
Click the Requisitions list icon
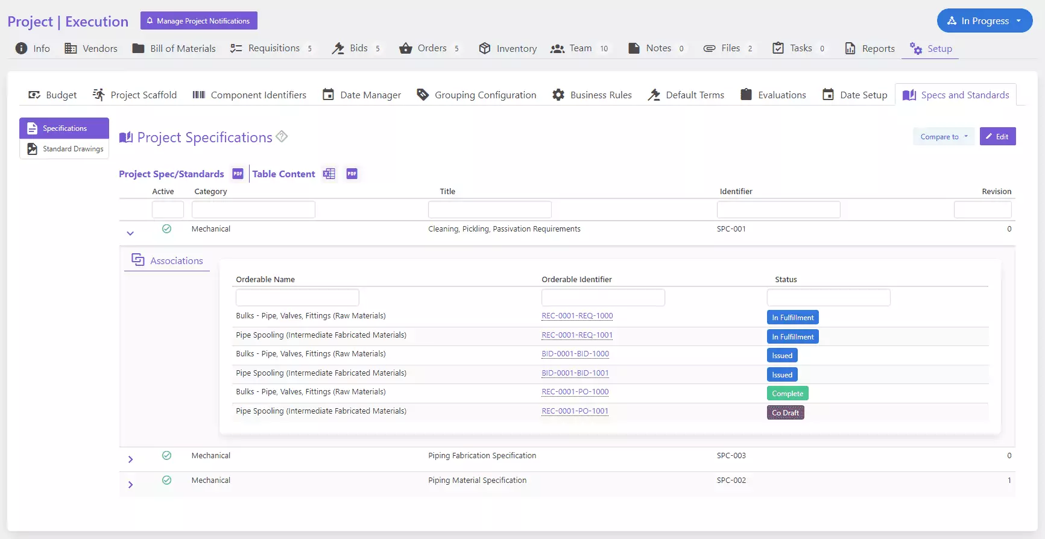point(236,48)
